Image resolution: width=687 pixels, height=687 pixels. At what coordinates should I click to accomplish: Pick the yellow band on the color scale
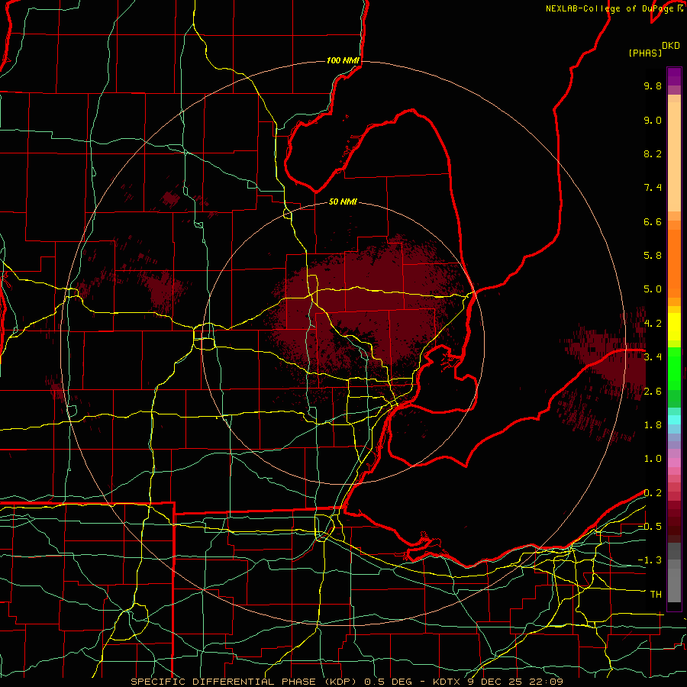pyautogui.click(x=674, y=327)
